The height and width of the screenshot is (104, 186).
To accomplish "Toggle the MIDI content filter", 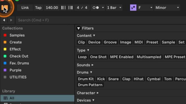I will click(x=139, y=42).
